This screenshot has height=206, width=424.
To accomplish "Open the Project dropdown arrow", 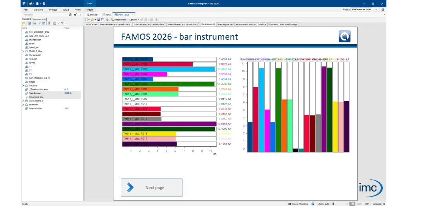I will [x=376, y=9].
